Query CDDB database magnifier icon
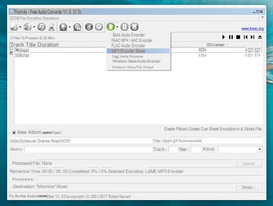273x206 pixels. [x=63, y=27]
